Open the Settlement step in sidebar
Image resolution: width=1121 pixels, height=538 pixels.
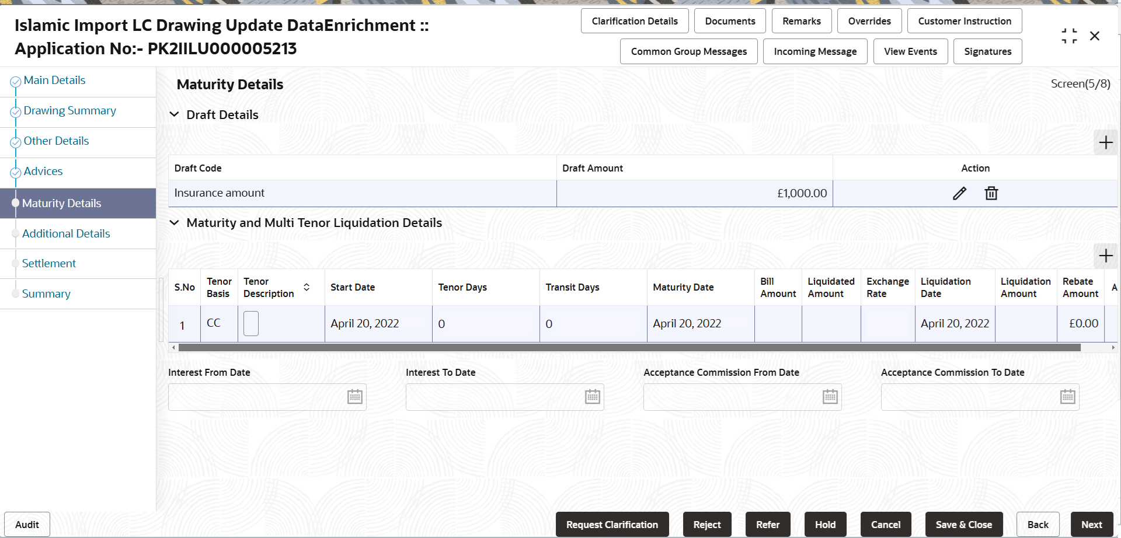click(49, 263)
